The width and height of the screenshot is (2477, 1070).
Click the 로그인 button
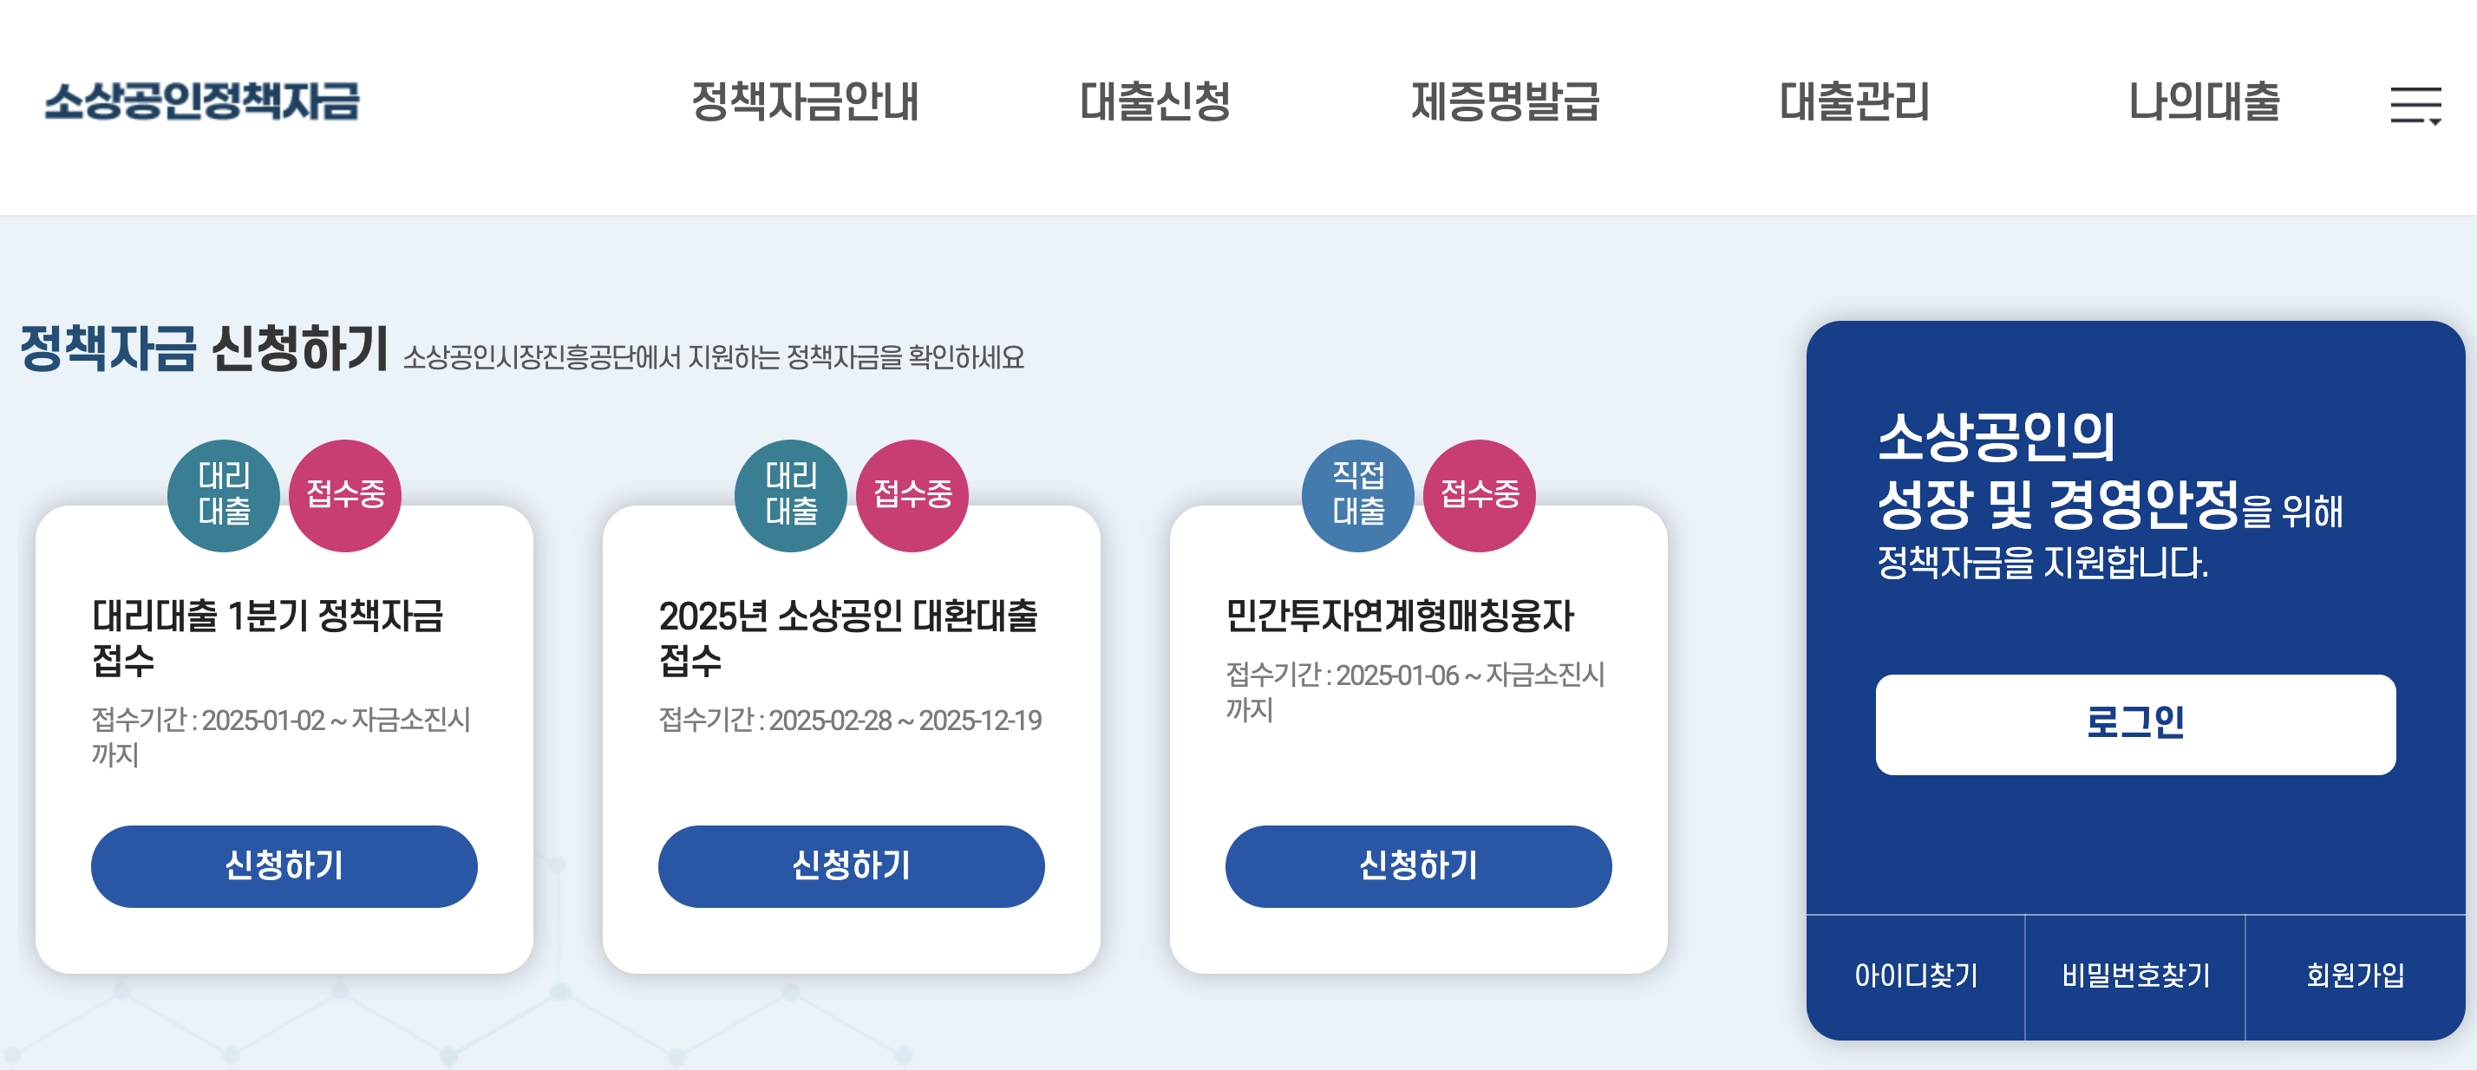[x=2137, y=724]
